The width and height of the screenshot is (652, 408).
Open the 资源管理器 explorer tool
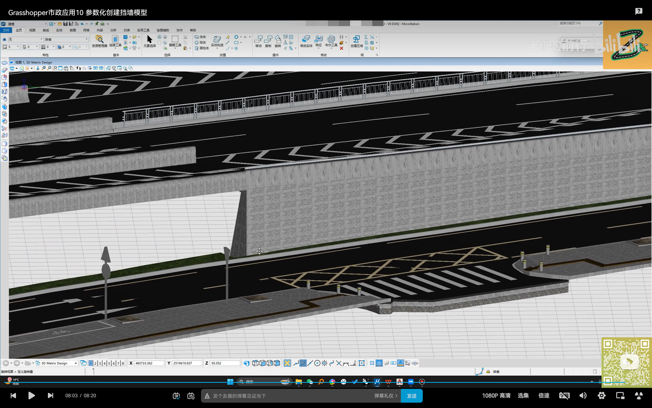coord(99,40)
